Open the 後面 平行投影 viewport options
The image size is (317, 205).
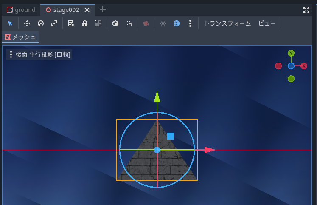(39, 54)
